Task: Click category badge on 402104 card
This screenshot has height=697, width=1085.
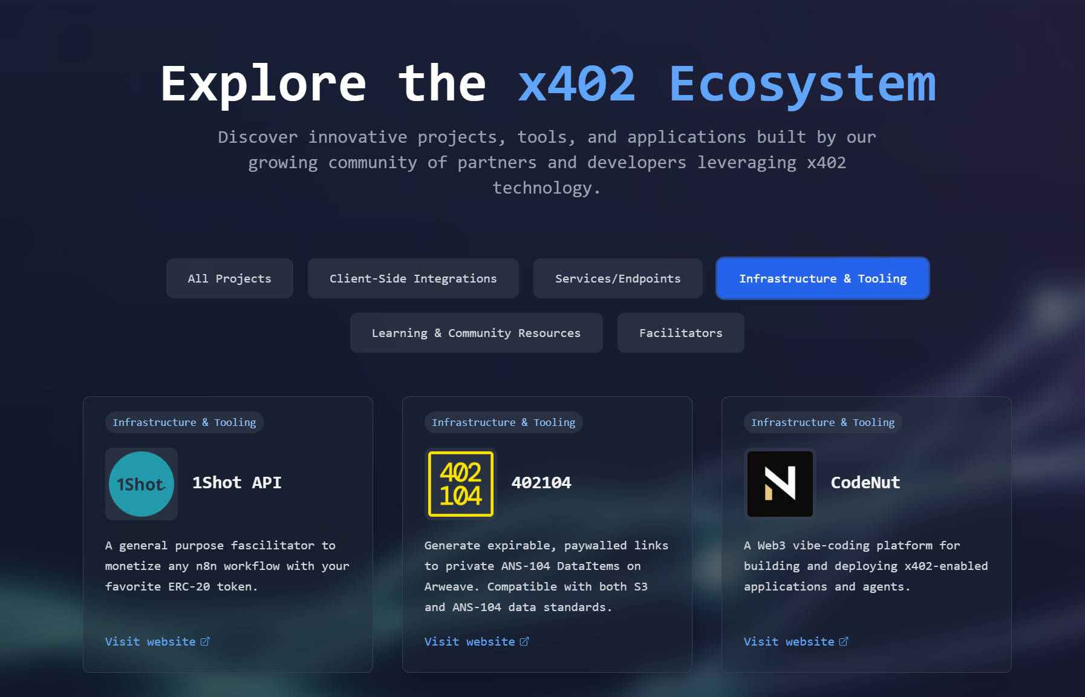Action: [504, 422]
